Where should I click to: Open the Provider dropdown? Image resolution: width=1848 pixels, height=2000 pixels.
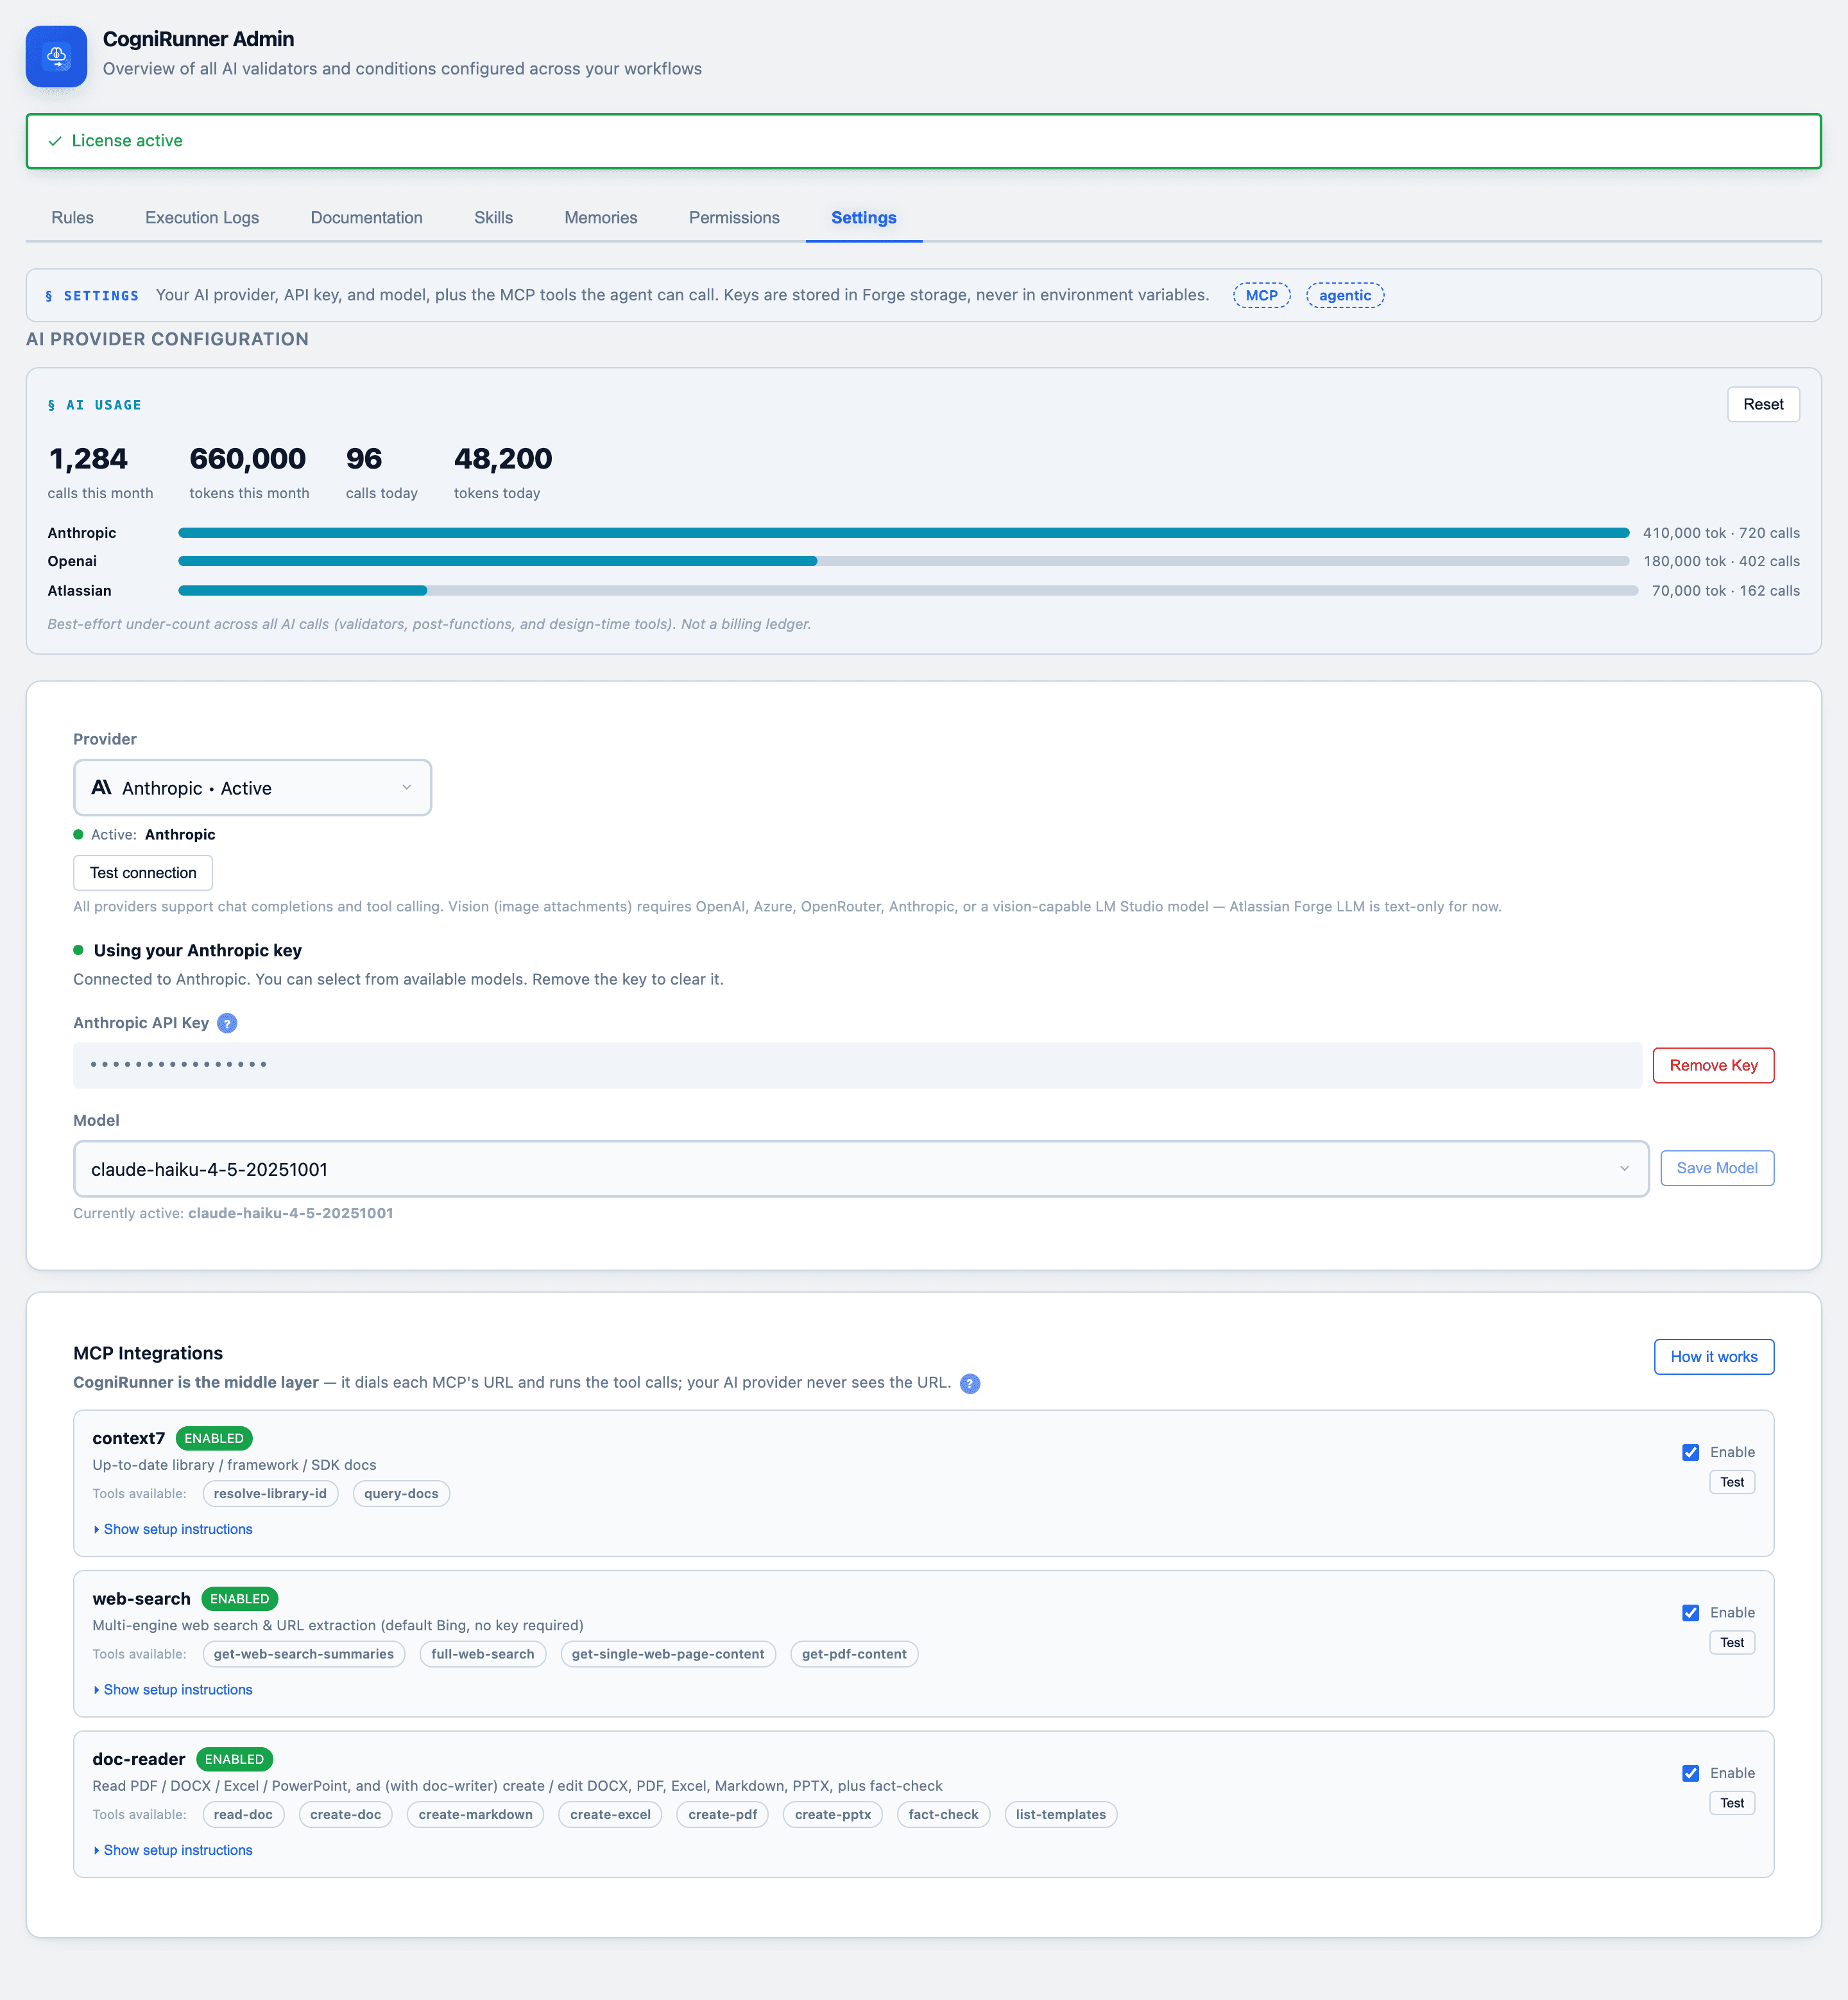click(252, 788)
